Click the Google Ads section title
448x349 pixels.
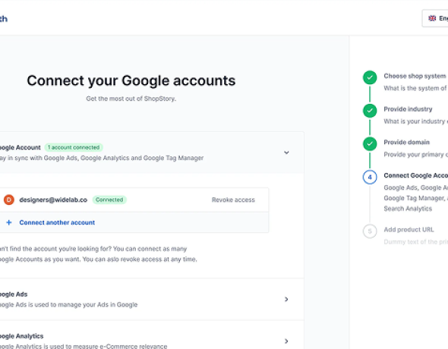click(14, 294)
